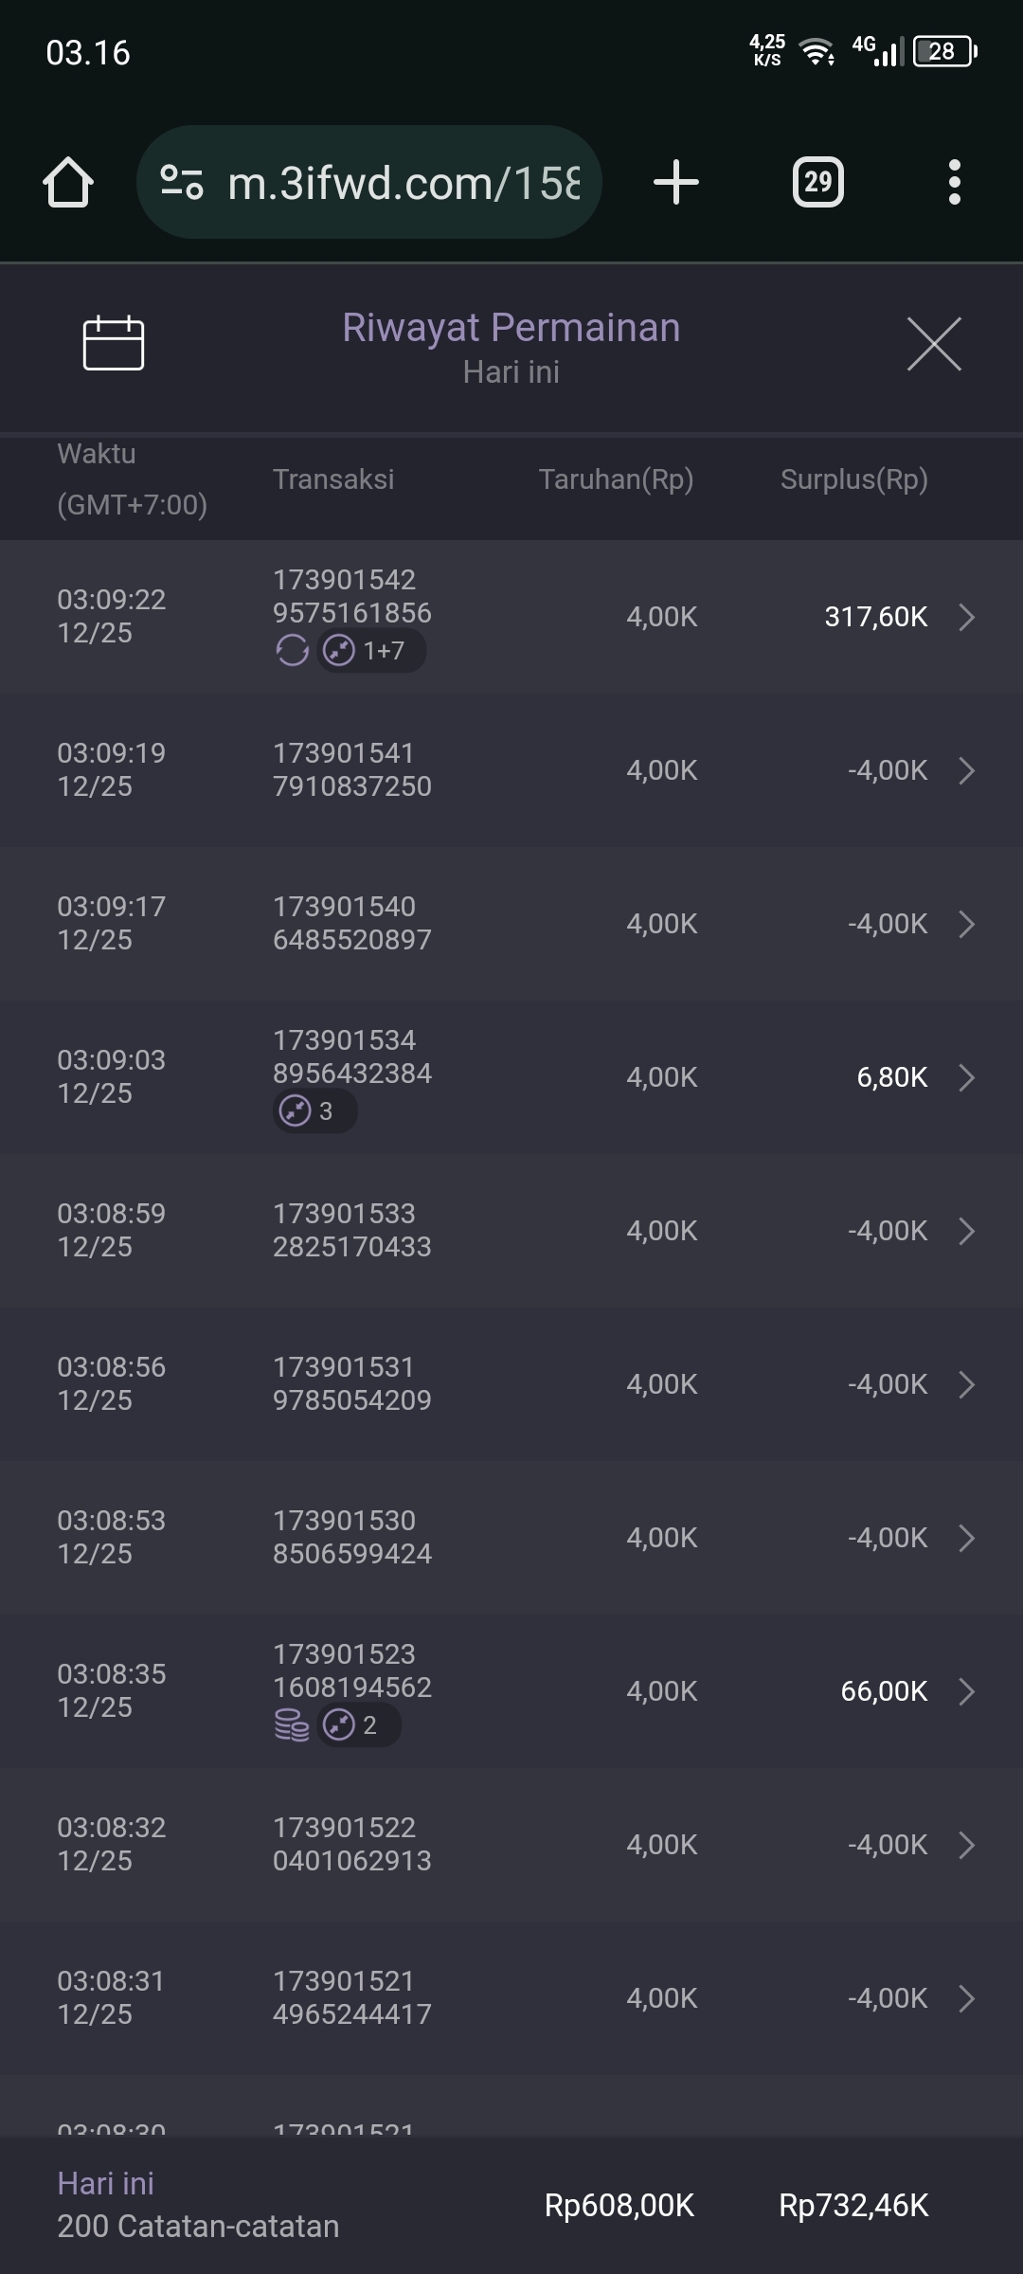Tap the browser home icon
1023x2274 pixels.
coord(68,182)
